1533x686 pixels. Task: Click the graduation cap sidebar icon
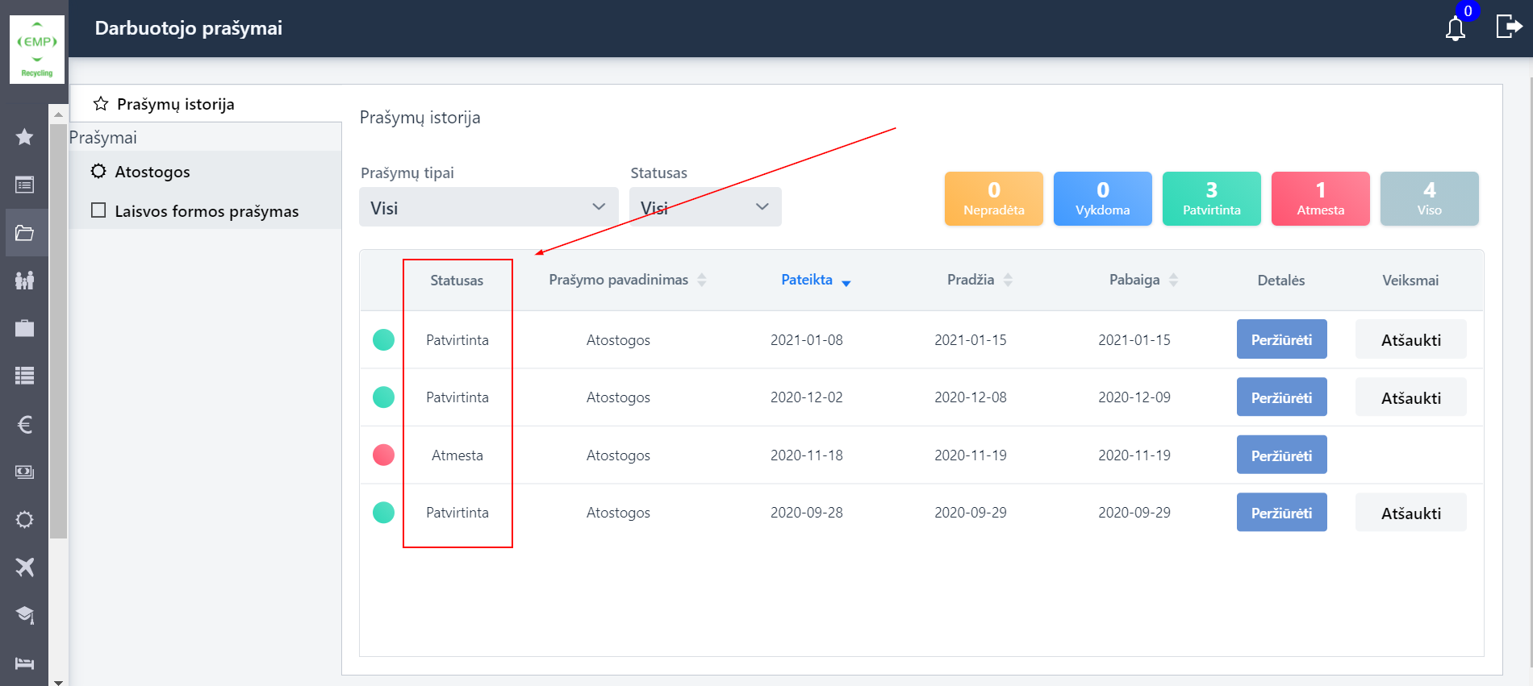click(25, 615)
